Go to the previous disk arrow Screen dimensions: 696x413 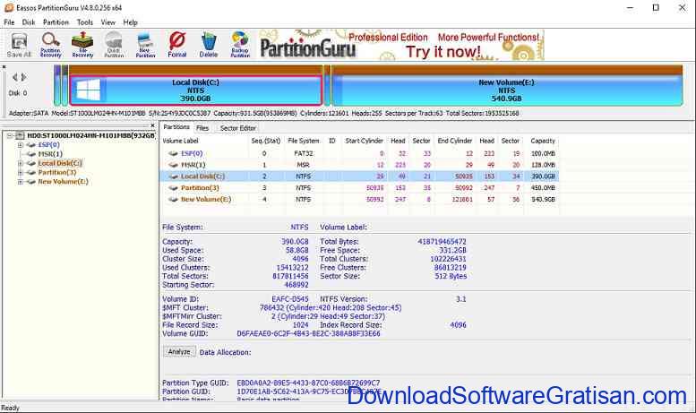(15, 77)
